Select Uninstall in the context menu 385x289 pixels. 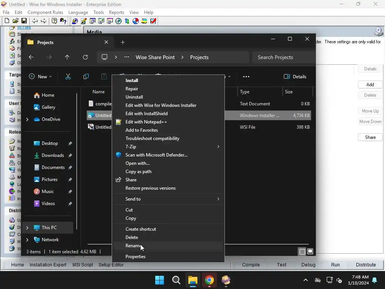(x=168, y=97)
